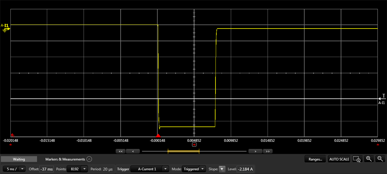Click the step right > scroll button
Viewport: 387px width, 174px height.
click(x=255, y=151)
